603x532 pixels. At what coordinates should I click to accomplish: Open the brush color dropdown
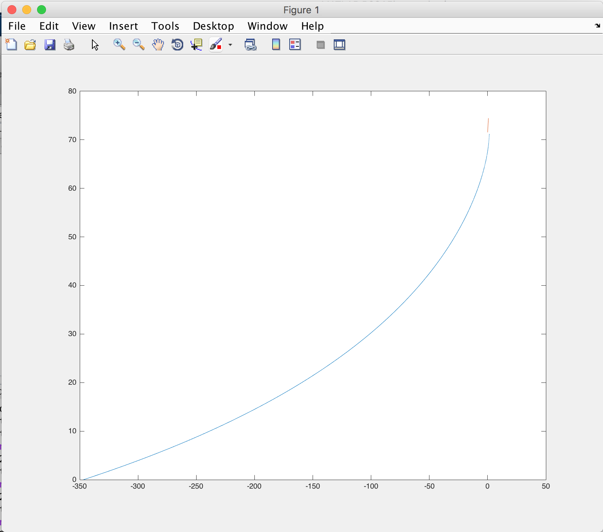point(231,45)
